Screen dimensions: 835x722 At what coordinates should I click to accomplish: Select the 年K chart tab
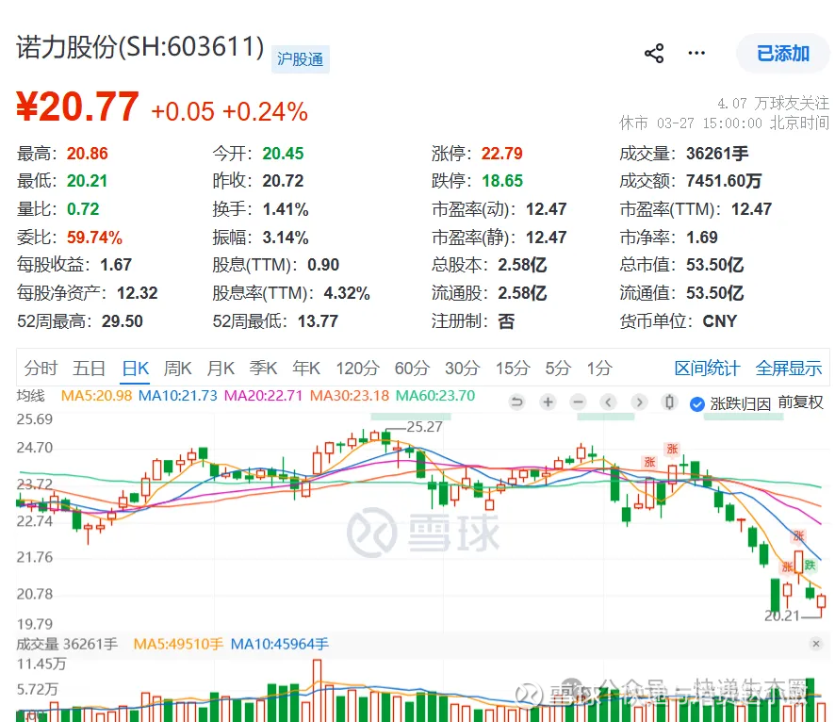(306, 368)
